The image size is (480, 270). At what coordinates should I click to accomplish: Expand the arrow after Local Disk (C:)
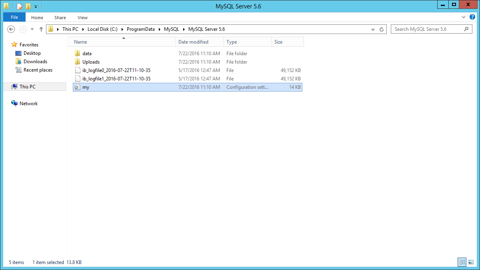pos(122,29)
